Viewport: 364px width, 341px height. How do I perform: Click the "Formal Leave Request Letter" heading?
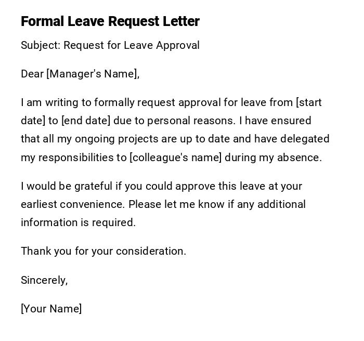coord(110,21)
